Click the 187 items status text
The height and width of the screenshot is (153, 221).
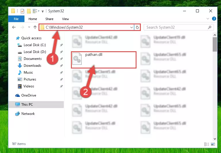[19, 144]
